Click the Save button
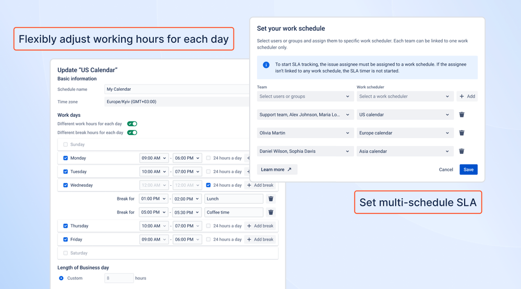Screen dimensions: 521x289 tap(468, 170)
